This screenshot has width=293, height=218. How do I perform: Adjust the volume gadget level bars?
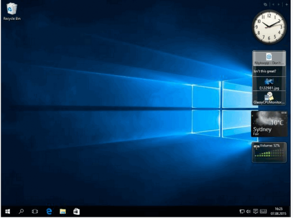click(x=270, y=153)
